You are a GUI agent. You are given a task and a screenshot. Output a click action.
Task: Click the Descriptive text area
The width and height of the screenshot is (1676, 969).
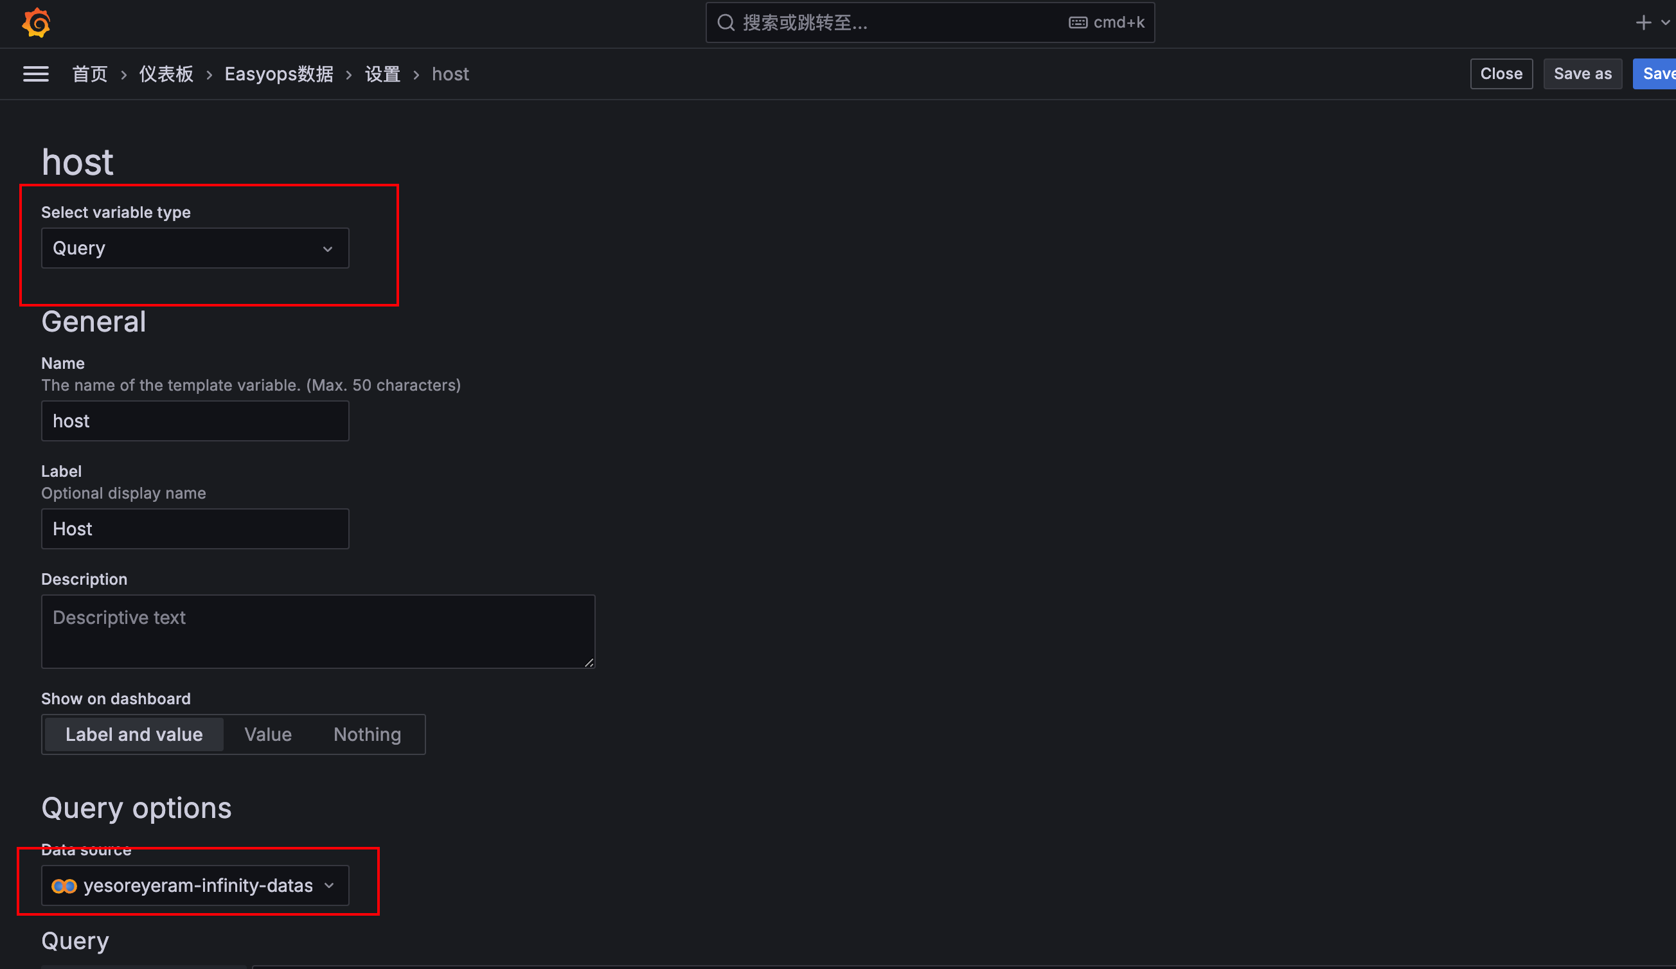pos(318,632)
